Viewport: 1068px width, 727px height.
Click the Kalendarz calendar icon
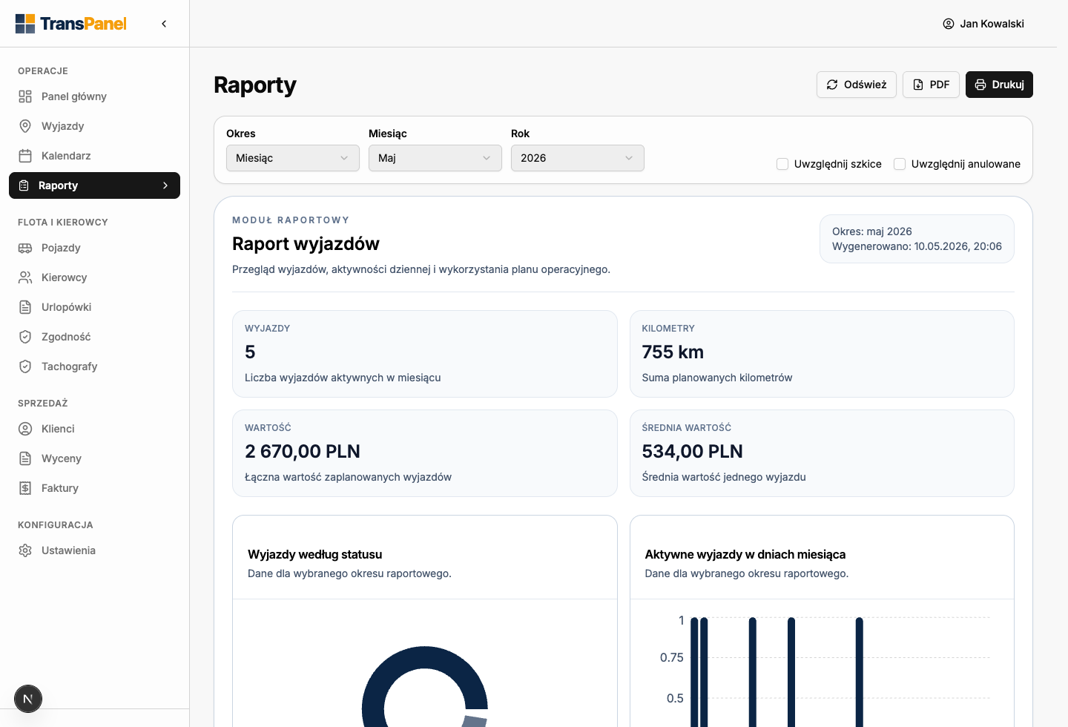click(x=25, y=156)
